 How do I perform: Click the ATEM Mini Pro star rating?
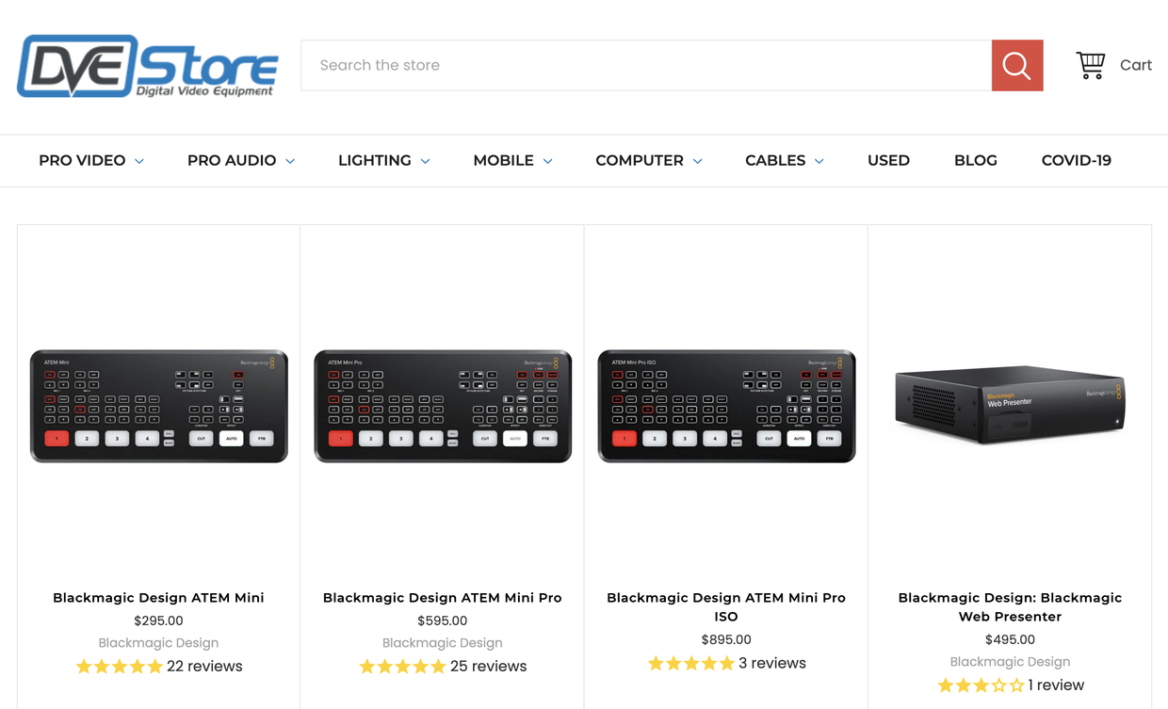(402, 667)
